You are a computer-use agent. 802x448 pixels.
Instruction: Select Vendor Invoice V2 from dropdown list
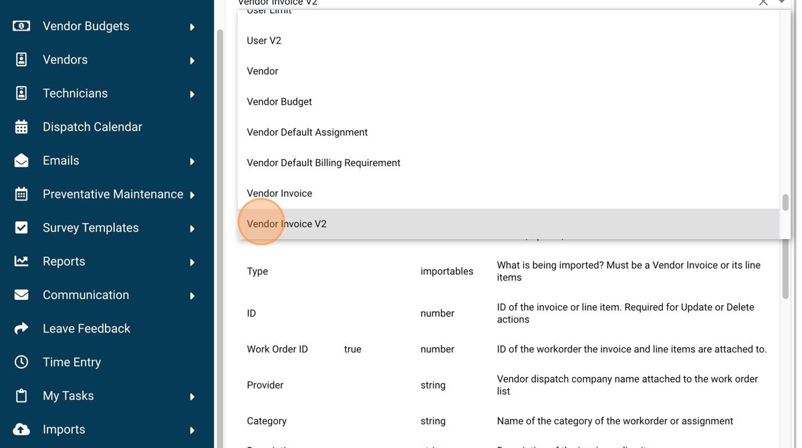point(287,224)
